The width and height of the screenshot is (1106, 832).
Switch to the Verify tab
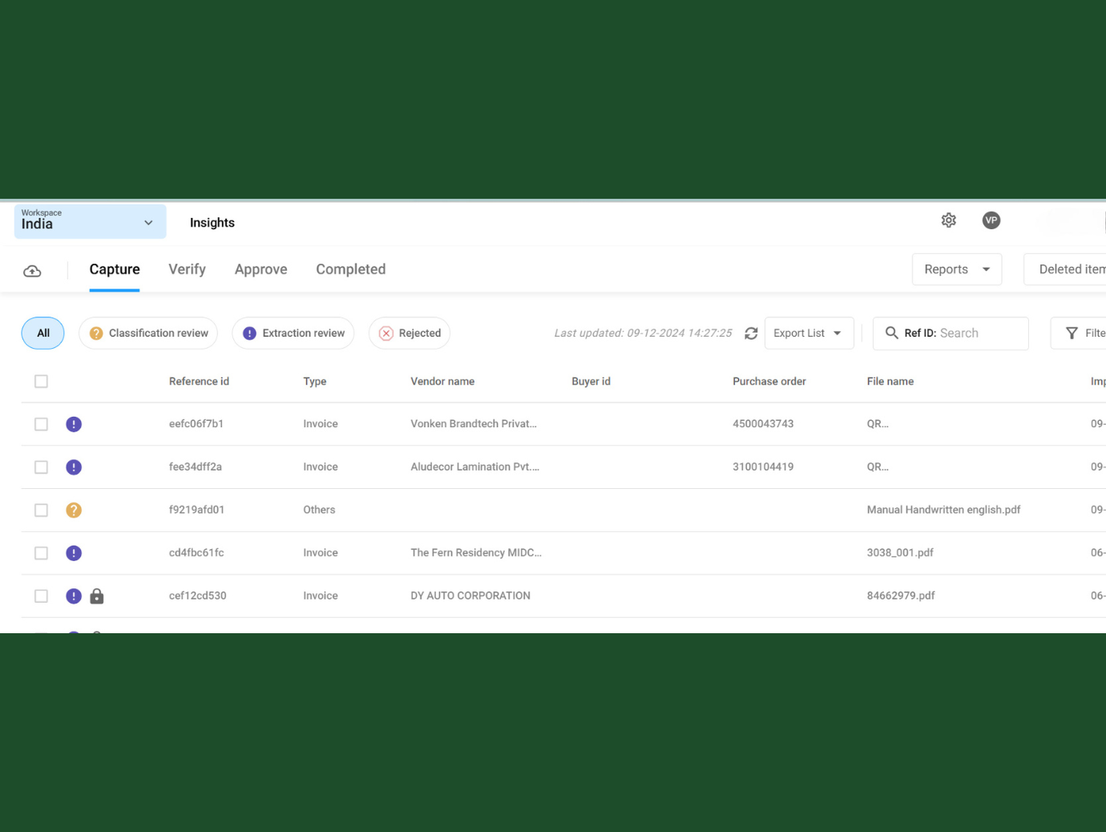(187, 269)
